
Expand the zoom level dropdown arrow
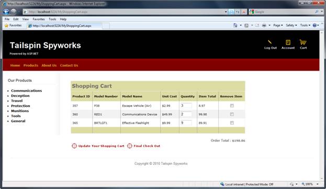click(318, 184)
